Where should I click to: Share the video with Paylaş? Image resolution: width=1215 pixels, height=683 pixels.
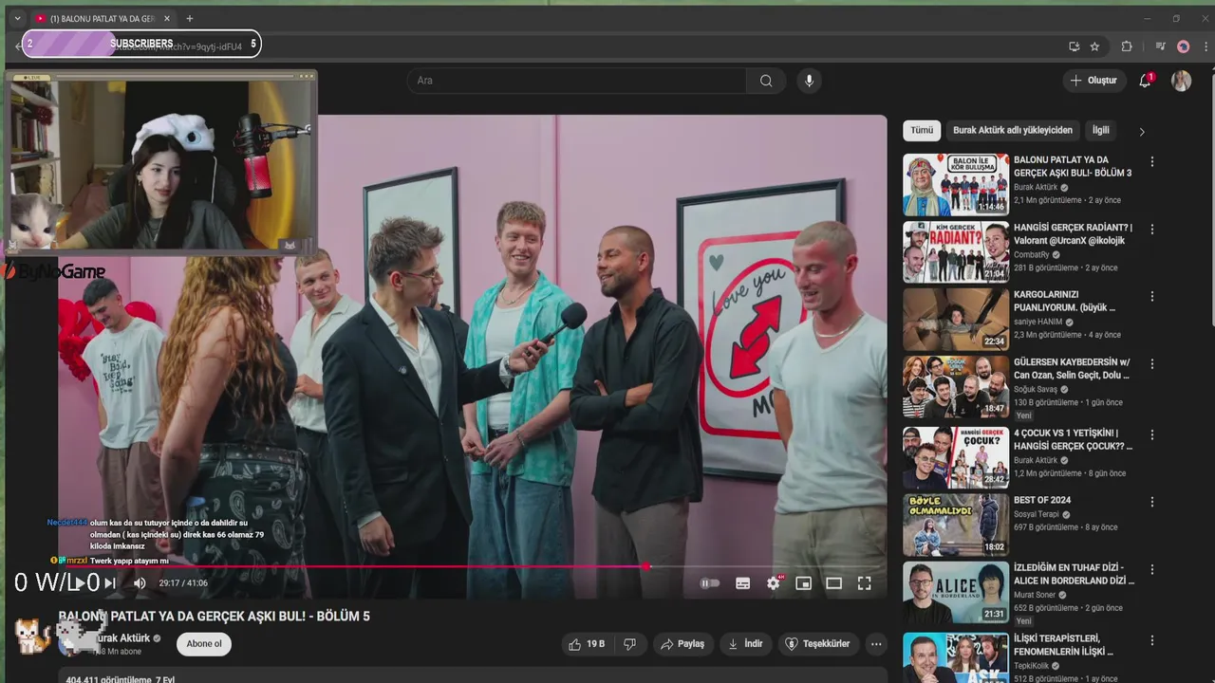[682, 644]
